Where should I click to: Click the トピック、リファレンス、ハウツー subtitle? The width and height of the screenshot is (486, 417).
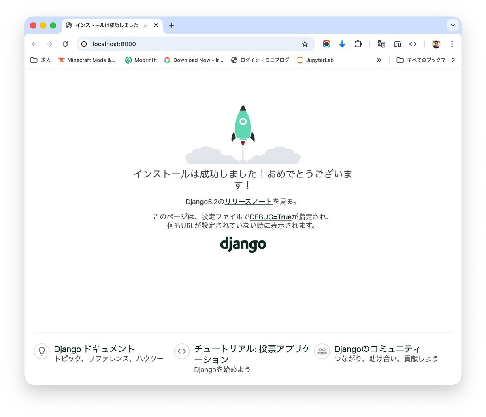109,359
